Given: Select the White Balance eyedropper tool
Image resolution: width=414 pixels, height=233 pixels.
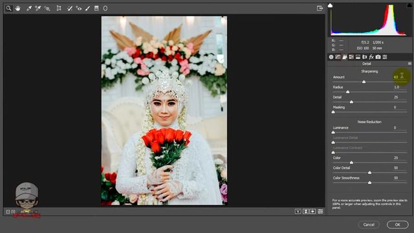Looking at the screenshot, I should tap(29, 8).
